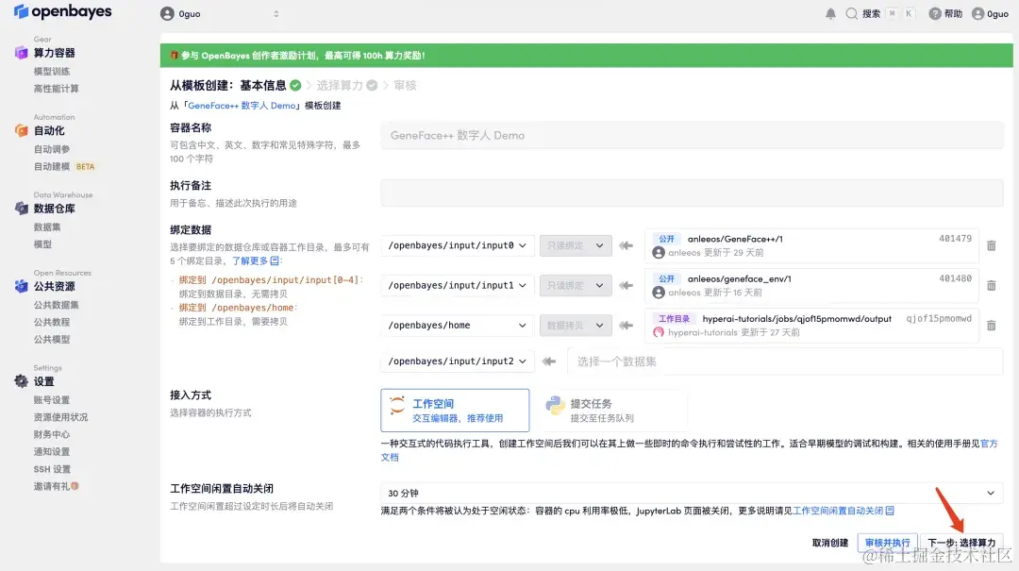Open the /openbayes/input/input0 path dropdown
1019x571 pixels.
click(x=458, y=245)
